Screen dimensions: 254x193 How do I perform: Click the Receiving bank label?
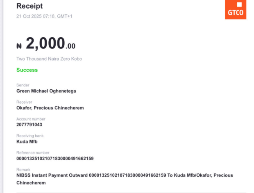coord(30,136)
